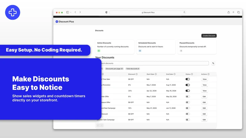Viewport: 246px width, 138px height.
Task: Click the blue plus logo circle
Action: point(13,12)
